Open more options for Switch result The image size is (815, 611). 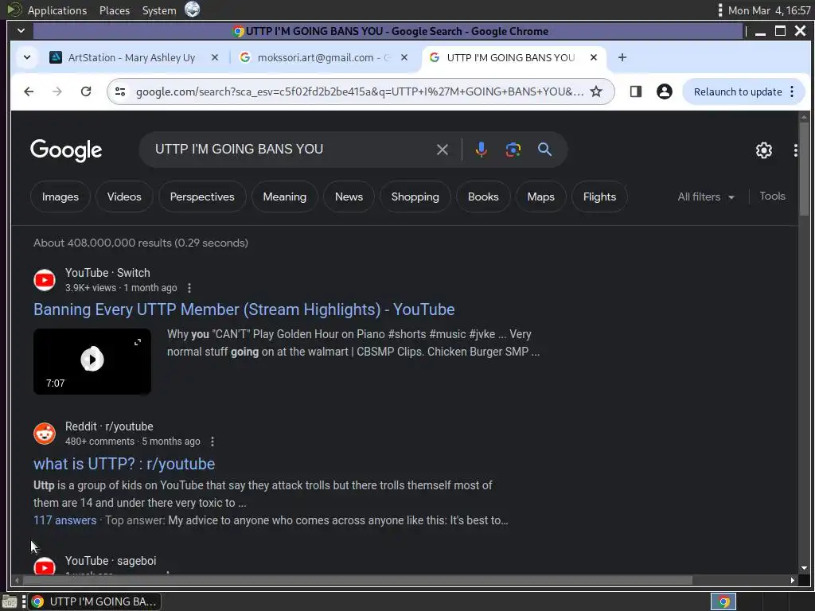189,288
